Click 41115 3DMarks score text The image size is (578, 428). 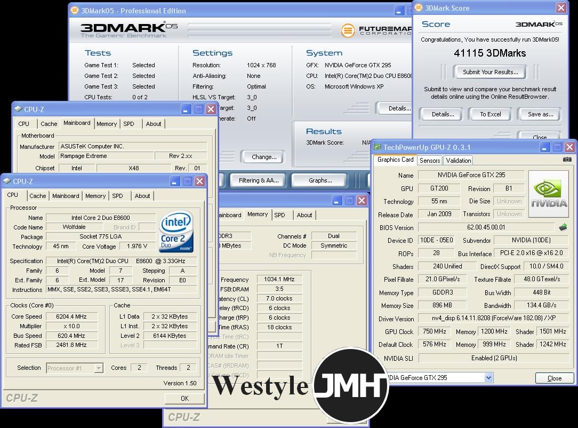(490, 53)
